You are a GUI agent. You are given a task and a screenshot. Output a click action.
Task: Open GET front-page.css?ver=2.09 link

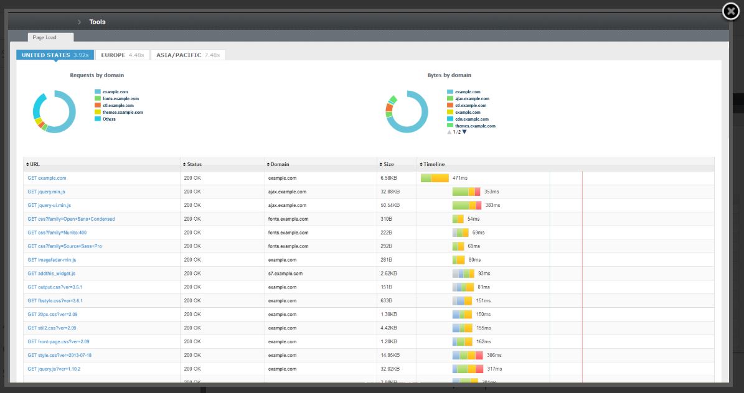pyautogui.click(x=59, y=341)
